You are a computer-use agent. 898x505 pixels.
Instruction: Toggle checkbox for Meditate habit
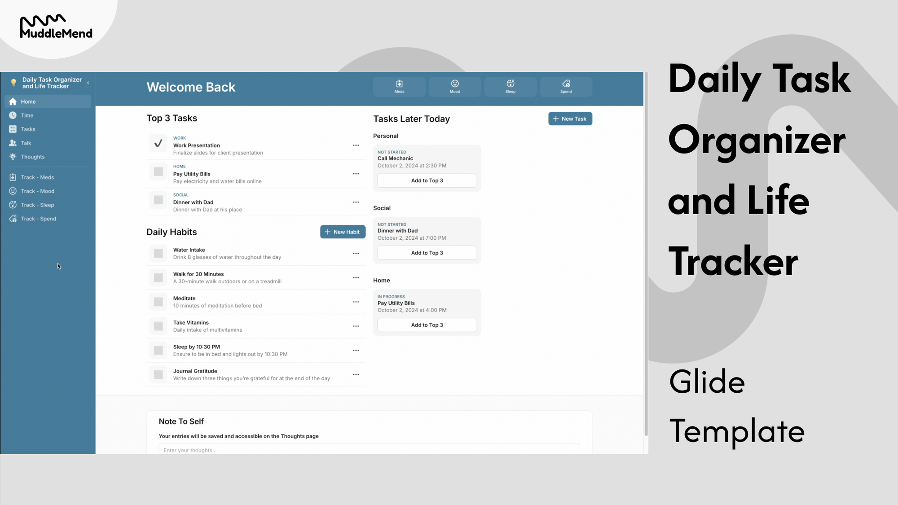click(158, 302)
